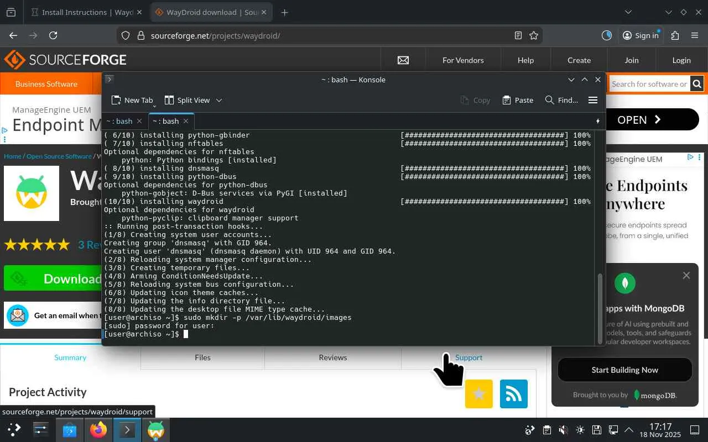Open the Files tab on SourceForge
The height and width of the screenshot is (442, 708).
point(202,357)
